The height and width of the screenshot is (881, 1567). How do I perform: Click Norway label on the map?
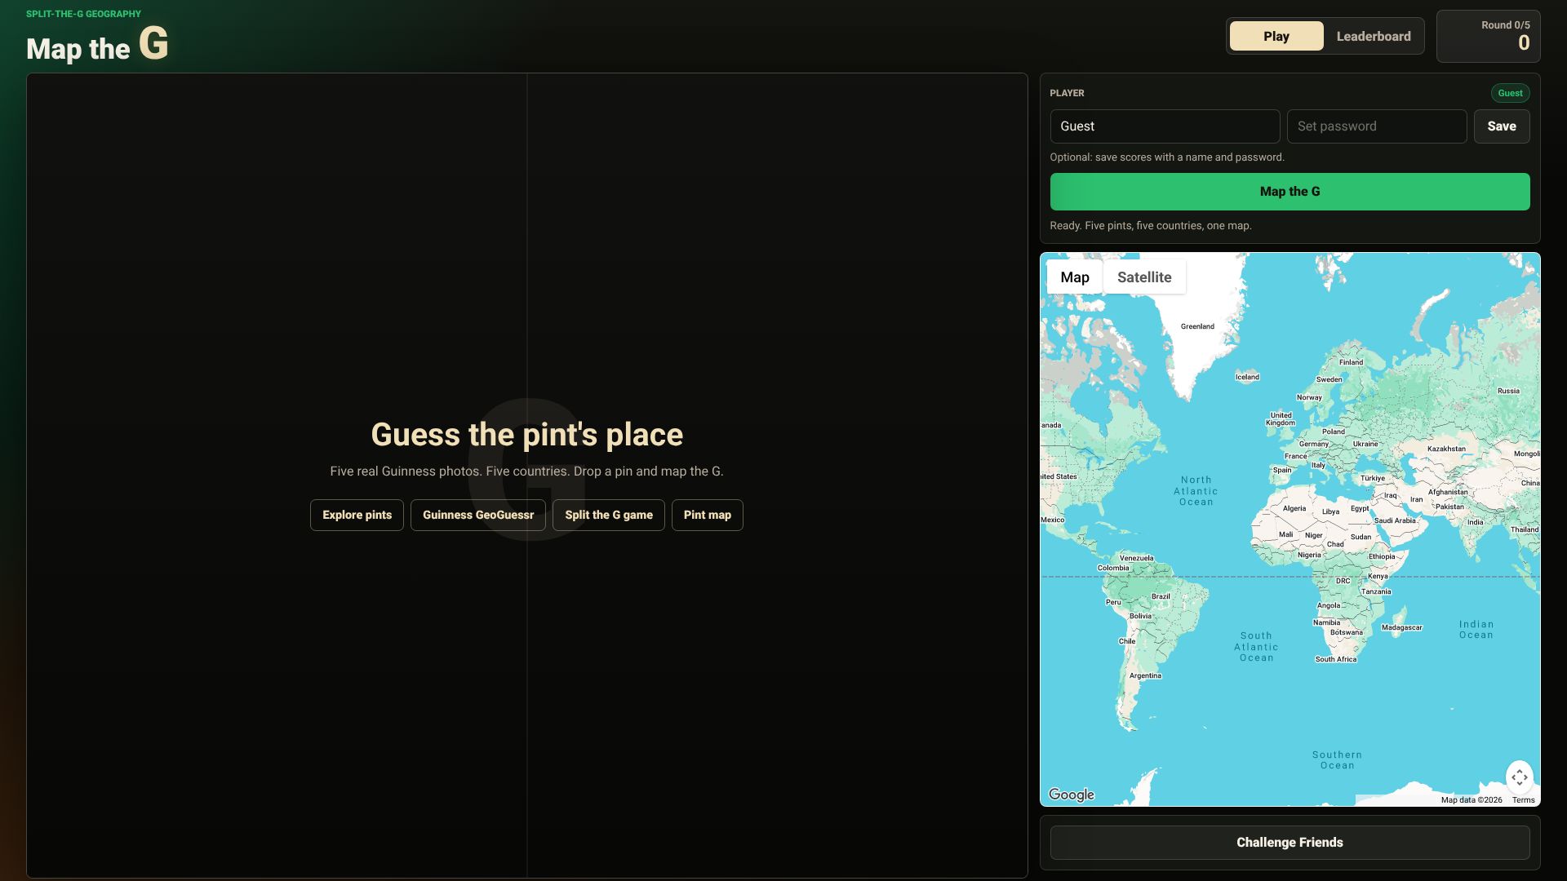[1309, 397]
